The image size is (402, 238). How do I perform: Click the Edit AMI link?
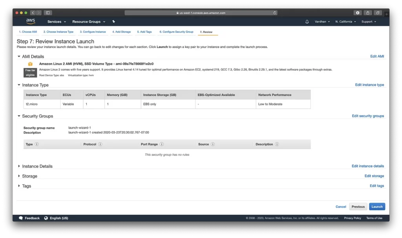[x=377, y=56]
